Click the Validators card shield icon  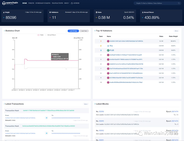[50, 12]
